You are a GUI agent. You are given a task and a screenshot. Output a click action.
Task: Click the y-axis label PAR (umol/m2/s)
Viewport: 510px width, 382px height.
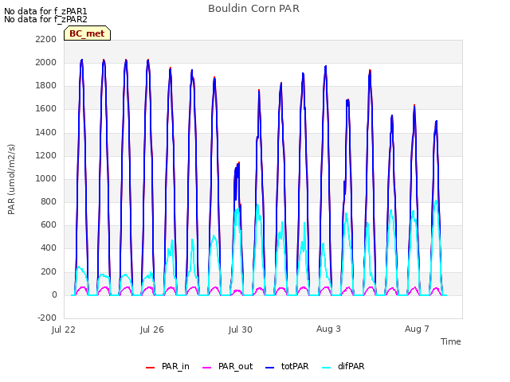pos(11,179)
